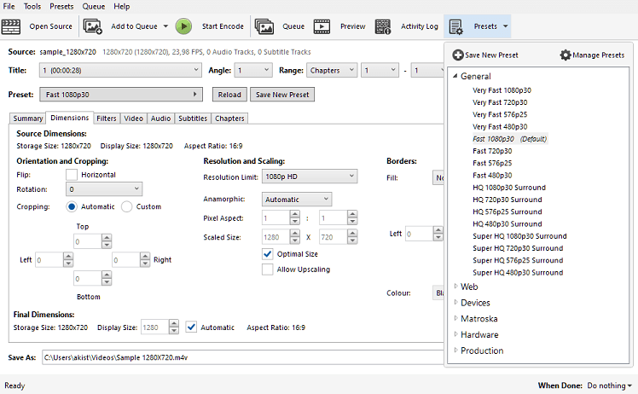Click the Reload preset button
Viewport: 638px width, 394px height.
point(228,95)
